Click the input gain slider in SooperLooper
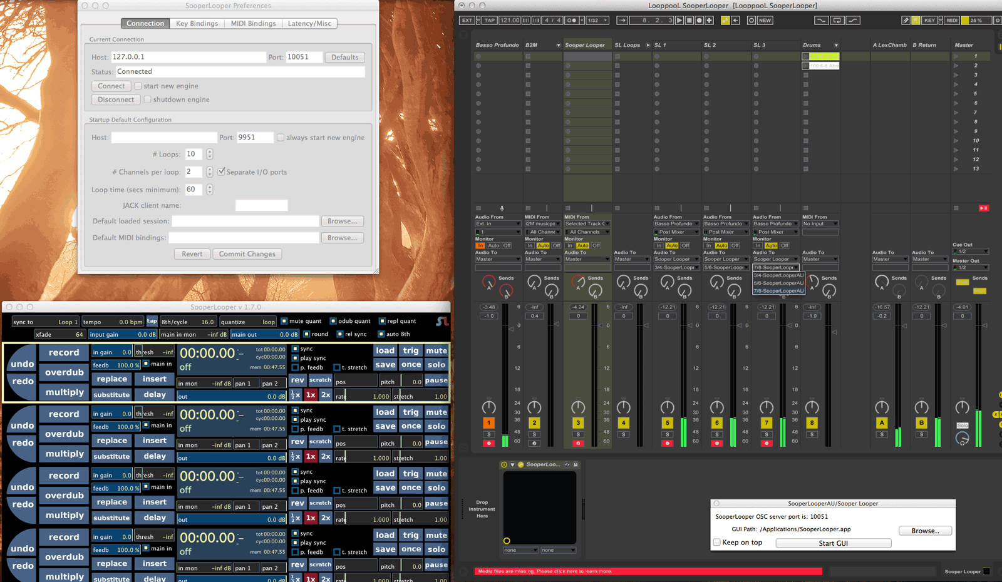Image resolution: width=1002 pixels, height=582 pixels. [x=123, y=334]
